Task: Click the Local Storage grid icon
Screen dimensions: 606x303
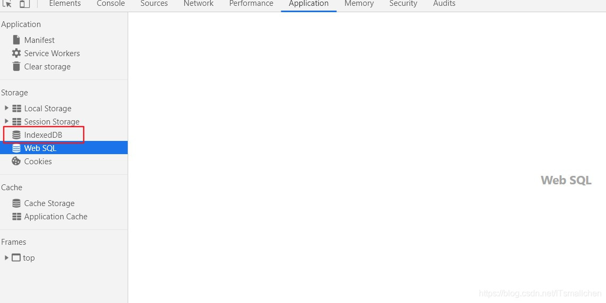Action: tap(16, 108)
